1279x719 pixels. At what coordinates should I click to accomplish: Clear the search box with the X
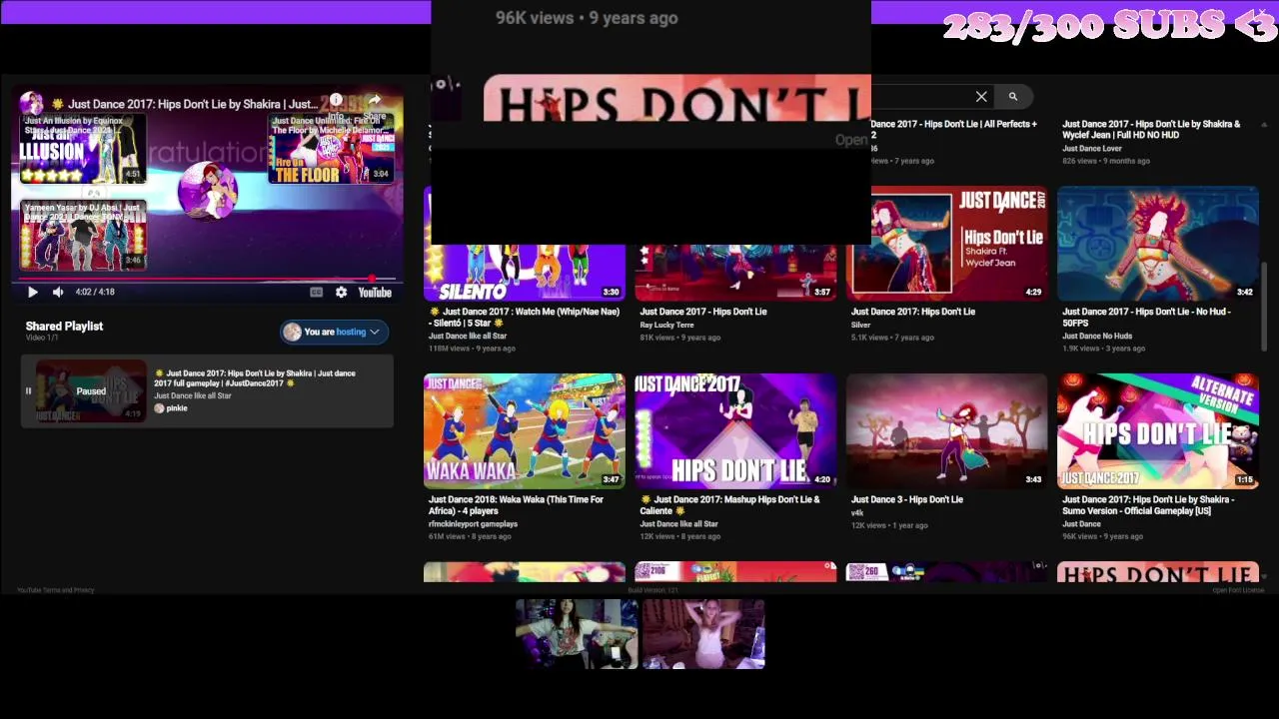pos(981,97)
